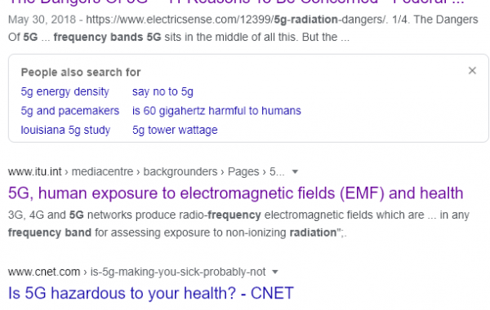Select 'is 60 gigahertz harmful to humans'
The width and height of the screenshot is (490, 310).
click(216, 111)
